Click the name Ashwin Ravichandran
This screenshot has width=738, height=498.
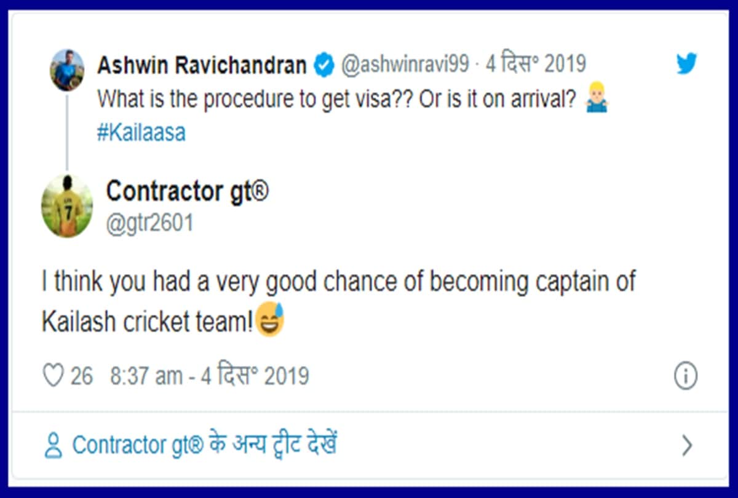[x=203, y=64]
